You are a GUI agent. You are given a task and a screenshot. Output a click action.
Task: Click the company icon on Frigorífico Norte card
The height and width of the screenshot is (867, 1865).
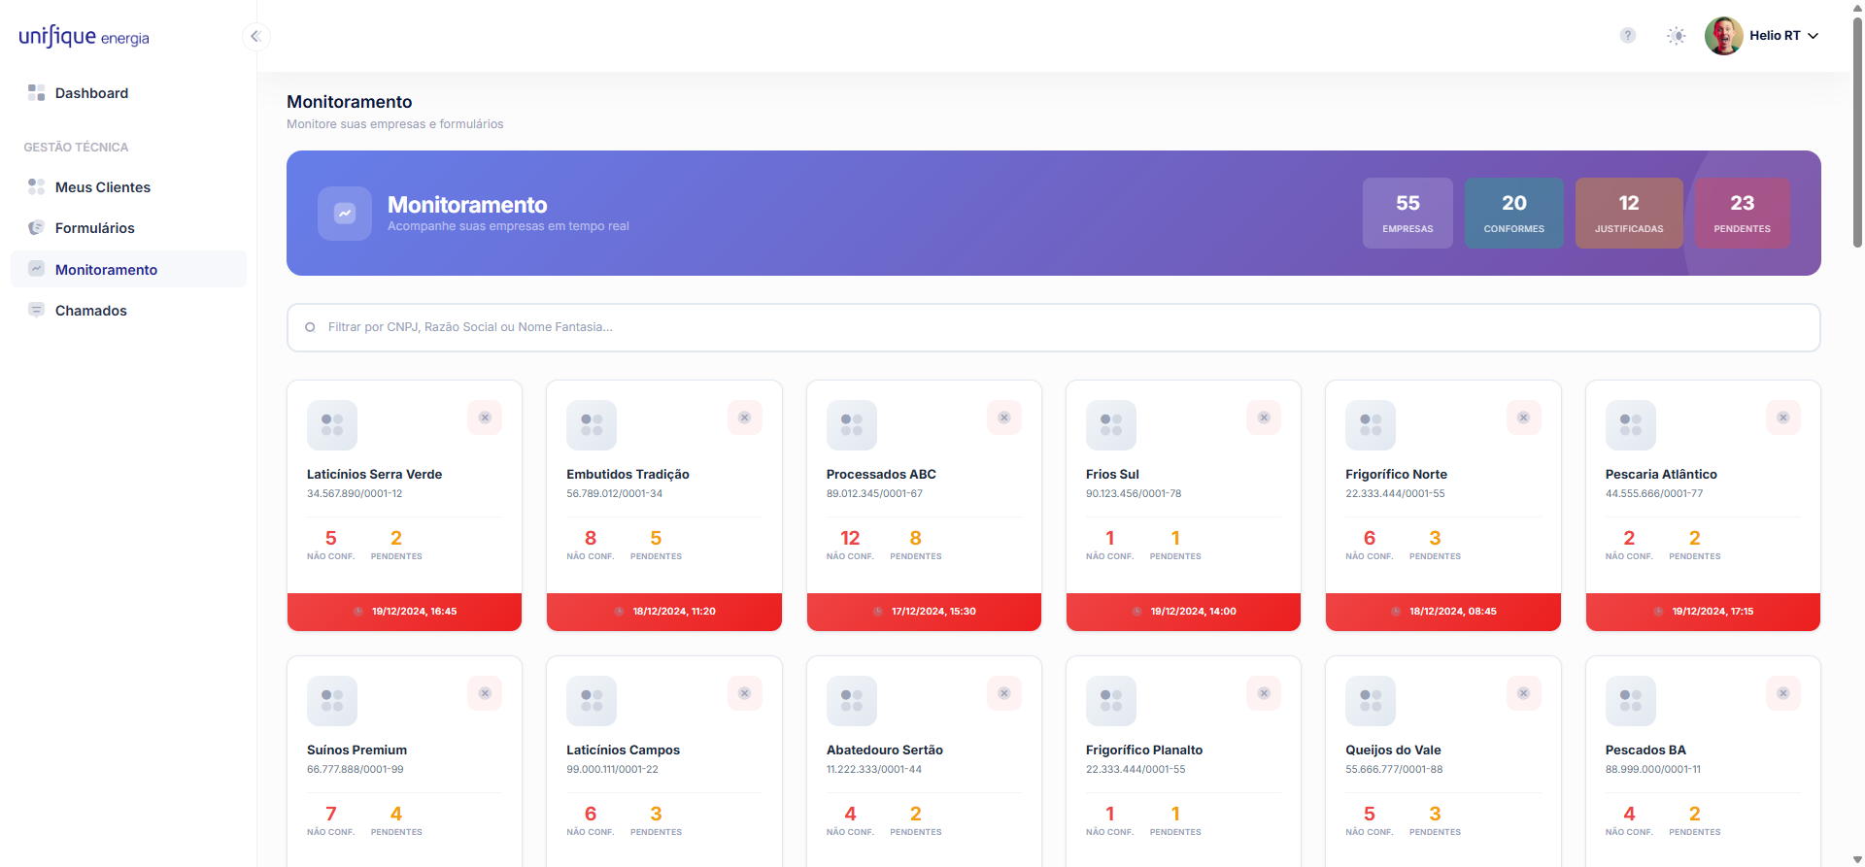click(x=1370, y=425)
